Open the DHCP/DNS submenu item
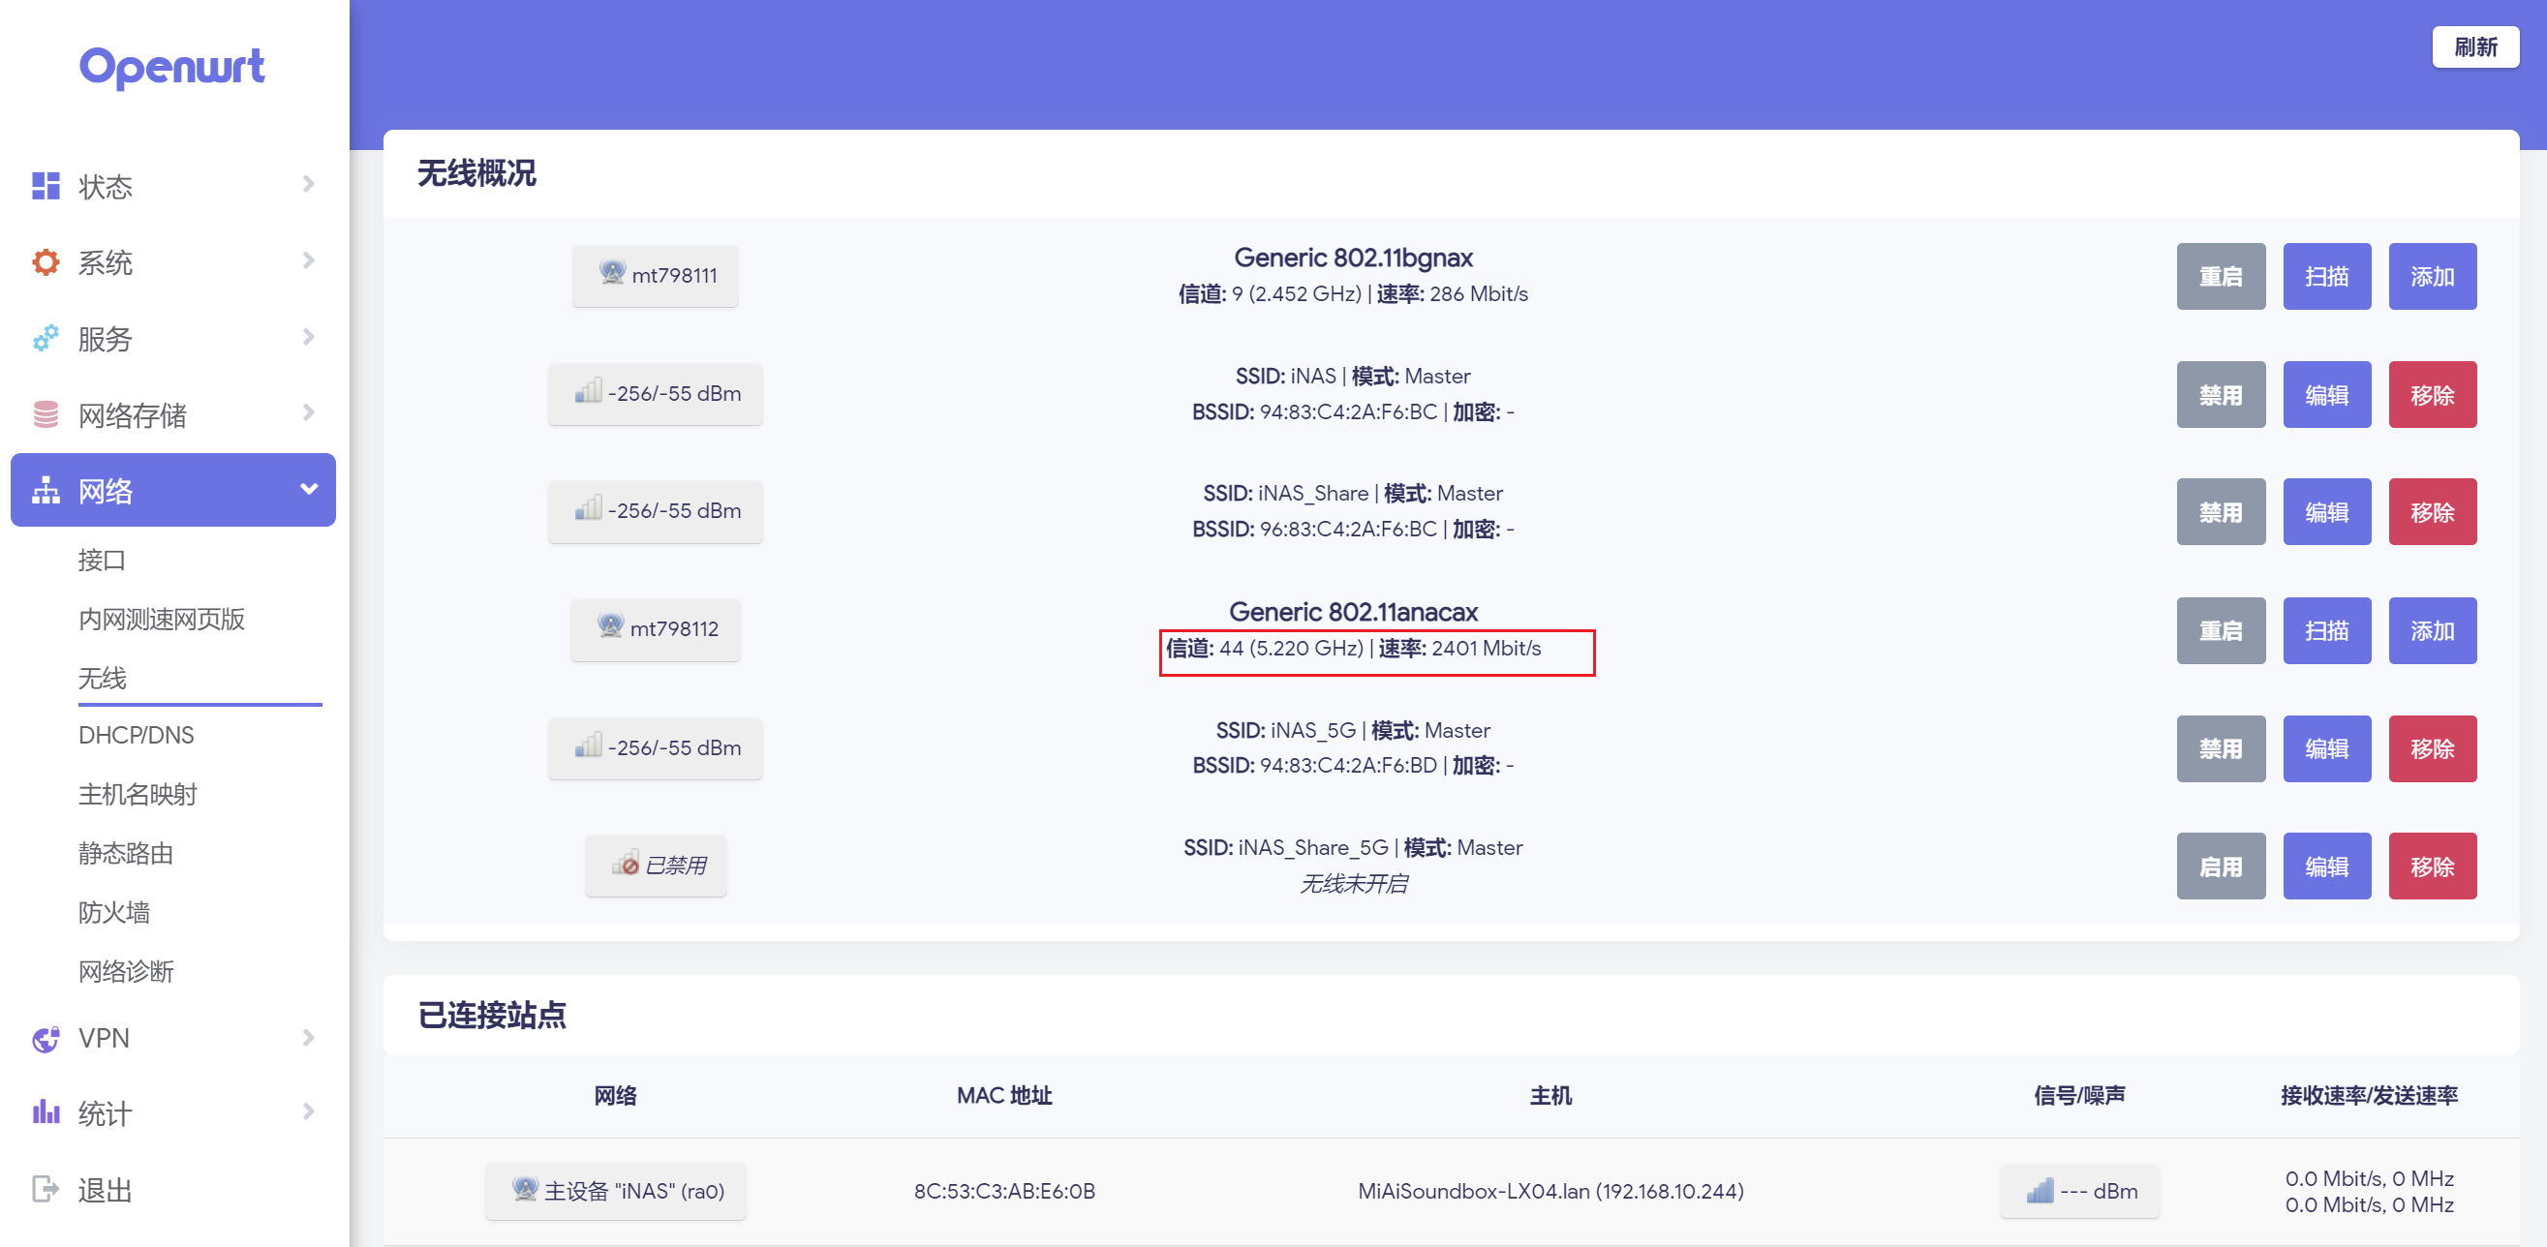Image resolution: width=2547 pixels, height=1247 pixels. [137, 735]
